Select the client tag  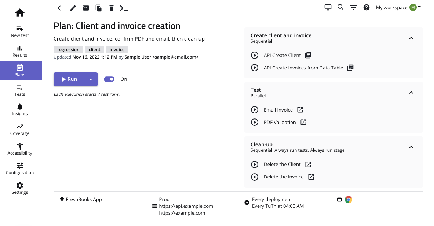pyautogui.click(x=94, y=50)
